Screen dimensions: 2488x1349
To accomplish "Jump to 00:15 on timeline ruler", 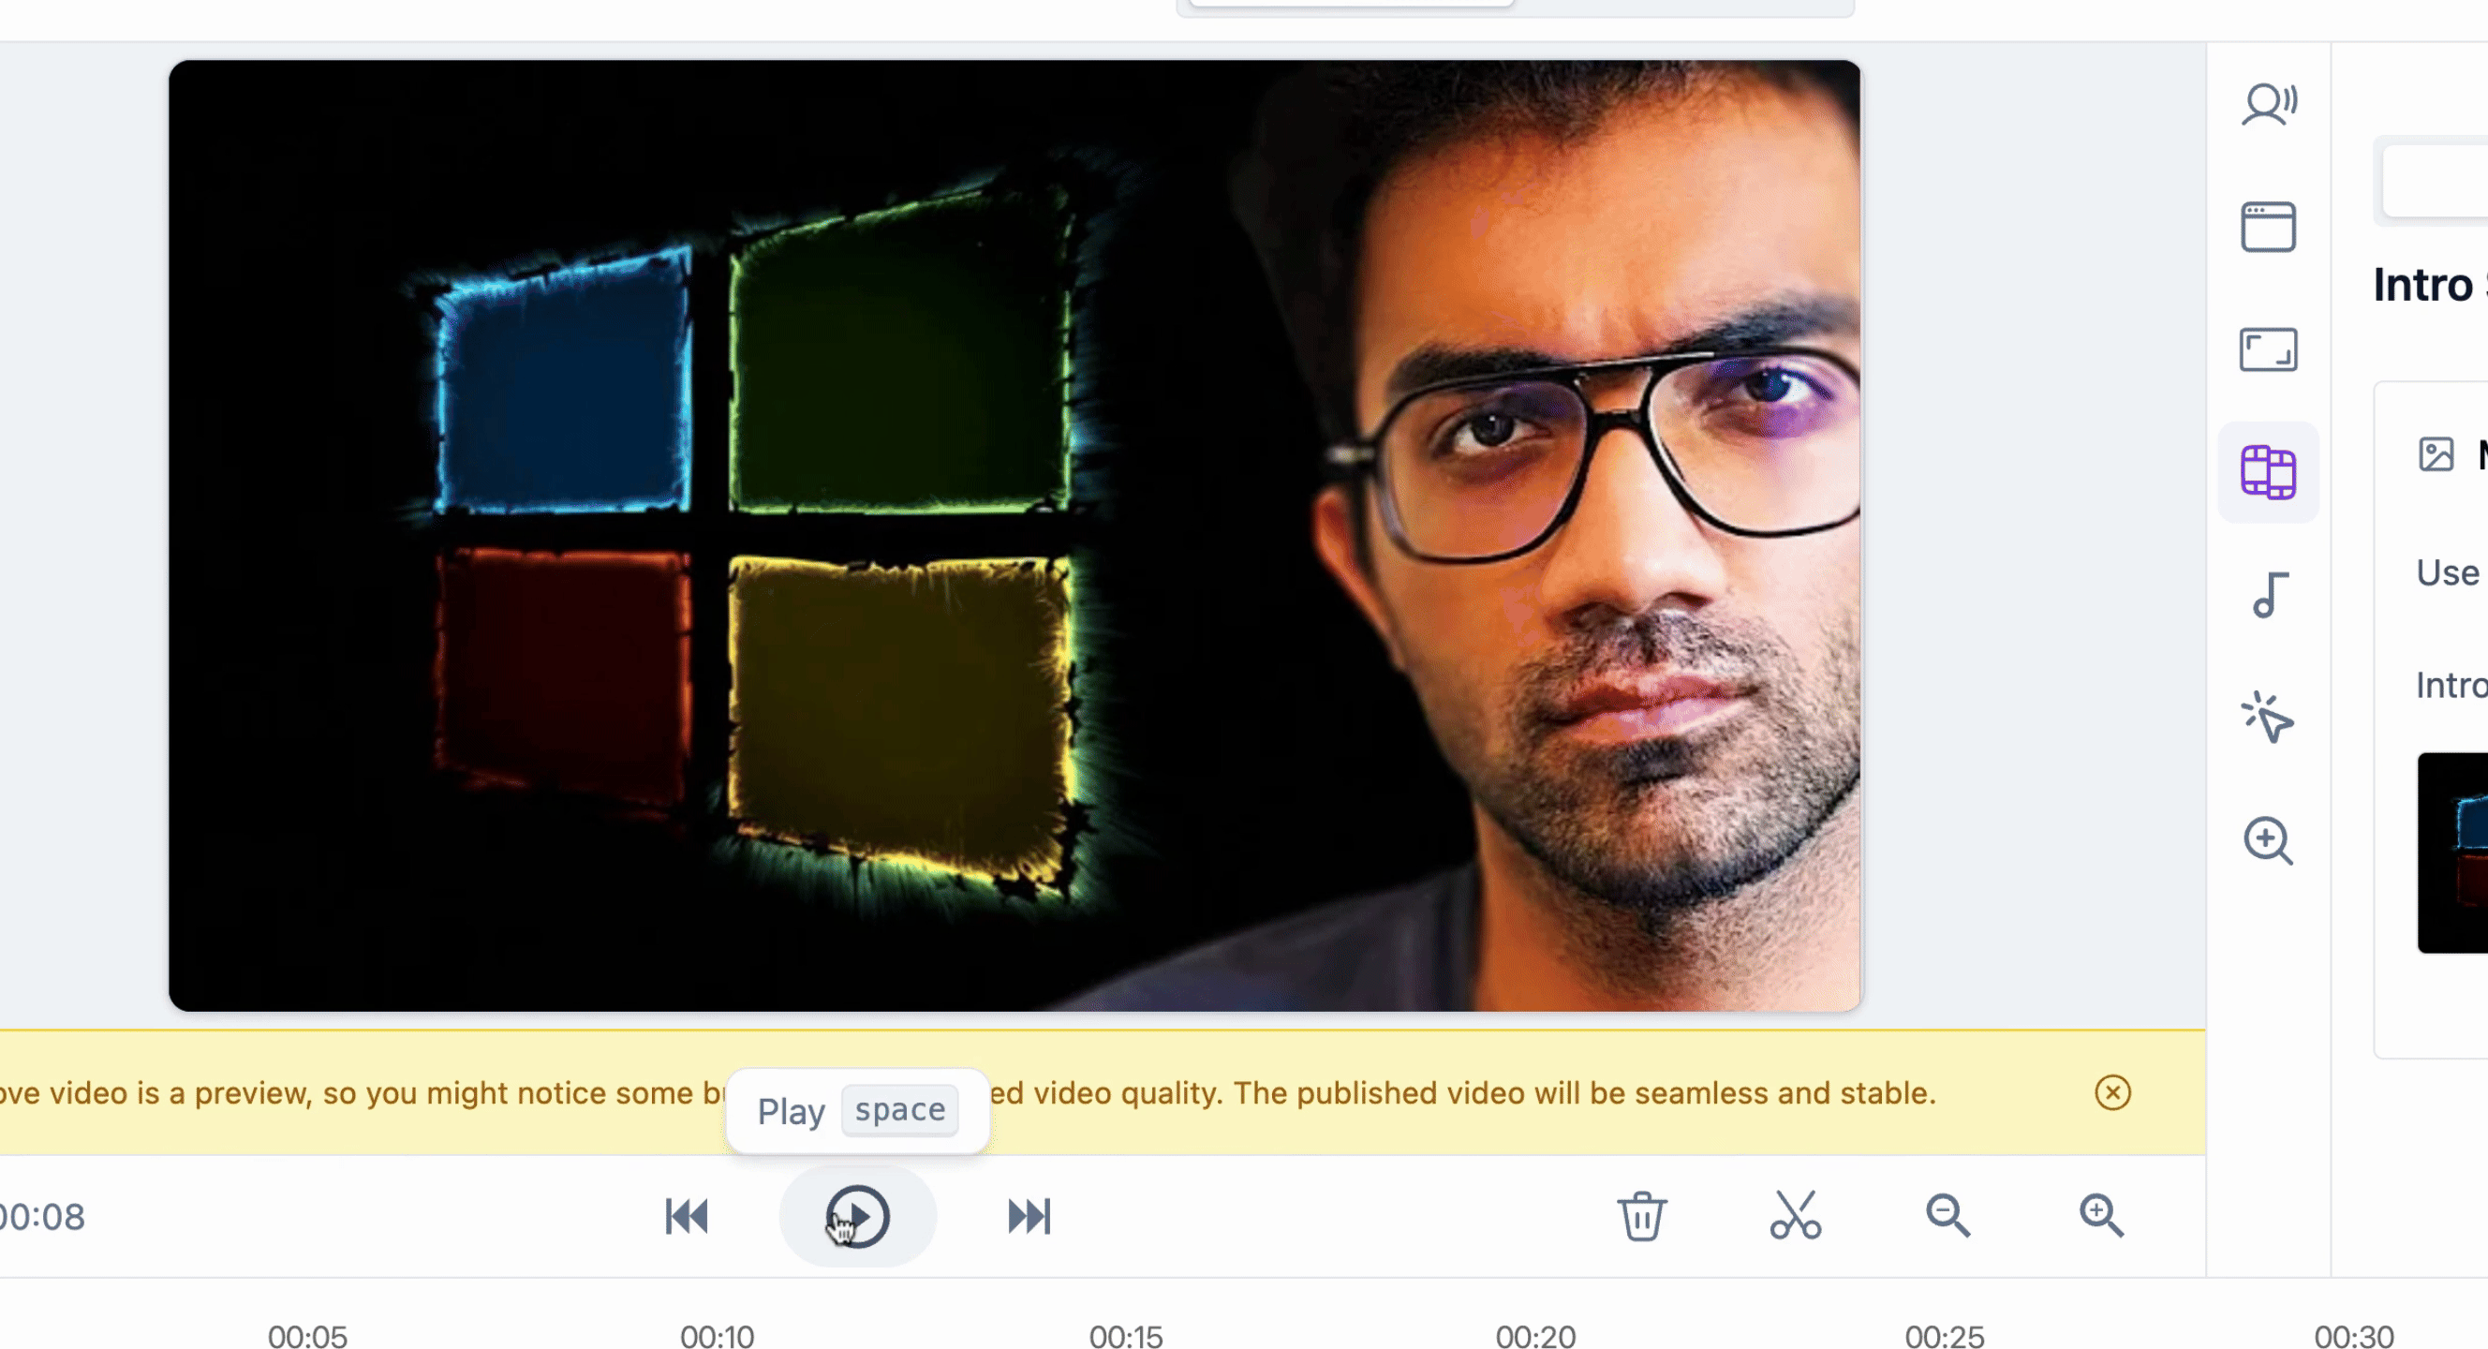I will [x=1125, y=1336].
